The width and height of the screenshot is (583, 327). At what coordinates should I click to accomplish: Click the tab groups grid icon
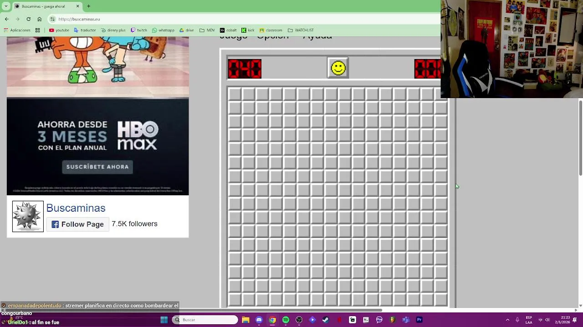click(37, 30)
